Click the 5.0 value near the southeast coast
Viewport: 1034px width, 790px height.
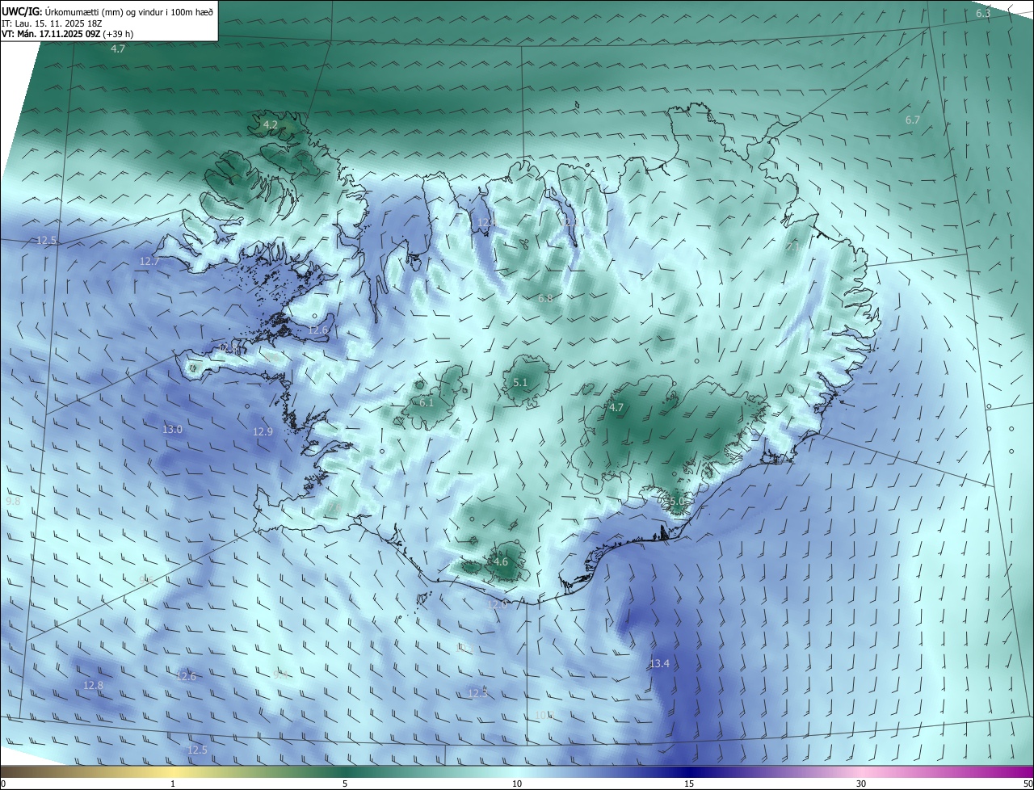[676, 502]
